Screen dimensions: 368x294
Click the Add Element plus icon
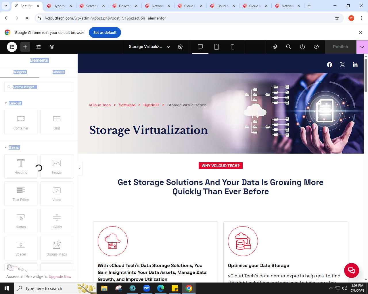pos(25,47)
